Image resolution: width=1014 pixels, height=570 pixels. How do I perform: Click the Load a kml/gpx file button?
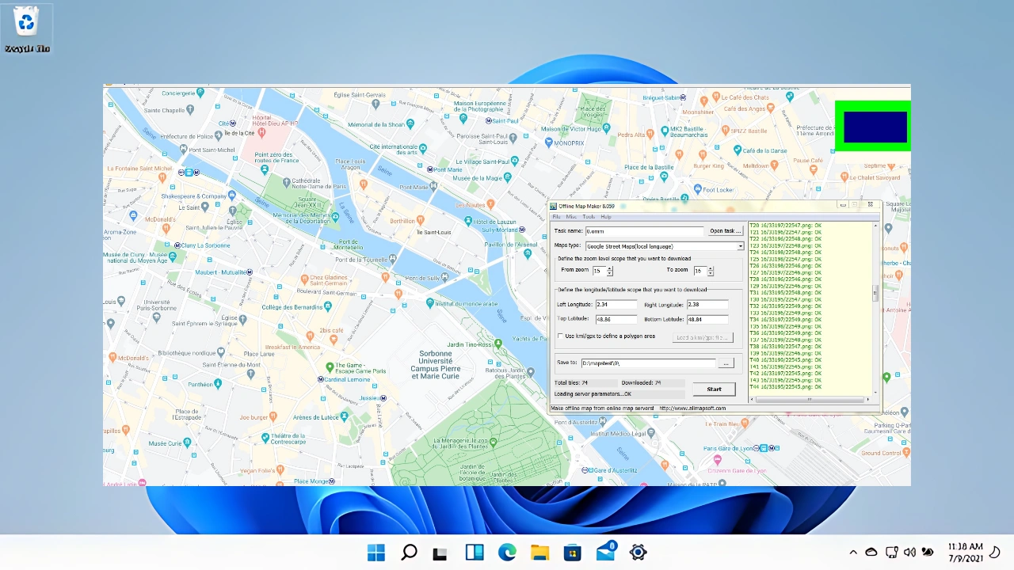[x=703, y=337]
